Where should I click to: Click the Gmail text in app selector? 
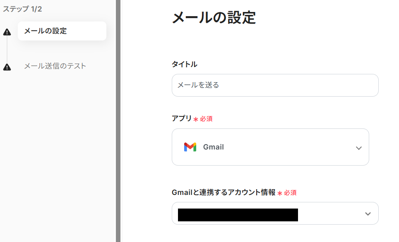coord(214,147)
